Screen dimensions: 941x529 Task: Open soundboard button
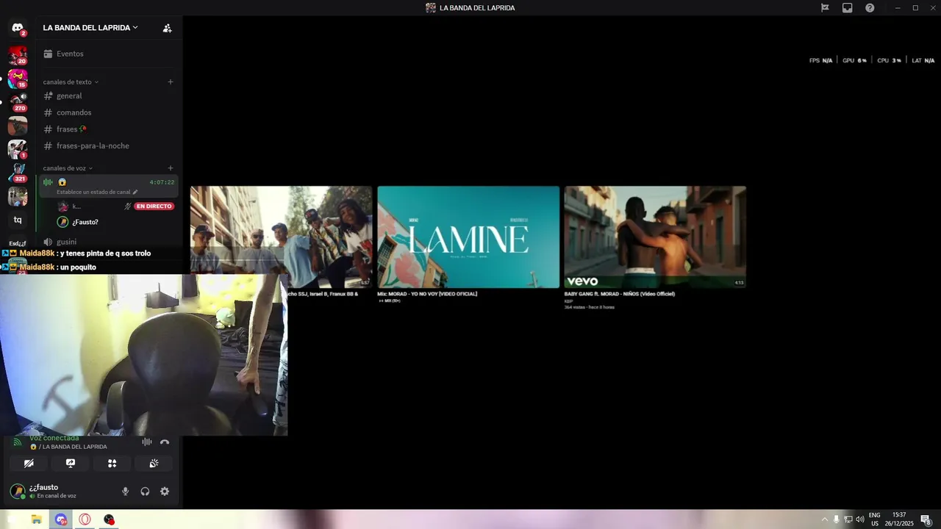(154, 463)
